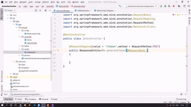The width and height of the screenshot is (191, 107).
Task: Open the Problems tool window
Action: [30, 99]
